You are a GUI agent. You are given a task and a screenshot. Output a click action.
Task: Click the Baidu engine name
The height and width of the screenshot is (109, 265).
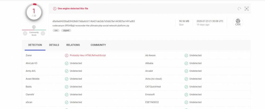29,87
